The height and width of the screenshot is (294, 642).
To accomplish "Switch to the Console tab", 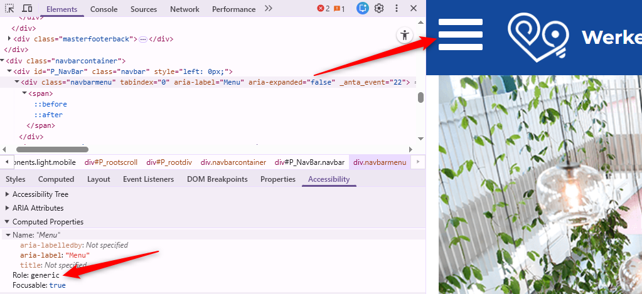I will pyautogui.click(x=104, y=9).
